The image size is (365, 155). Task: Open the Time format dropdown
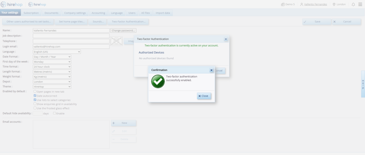(x=52, y=67)
